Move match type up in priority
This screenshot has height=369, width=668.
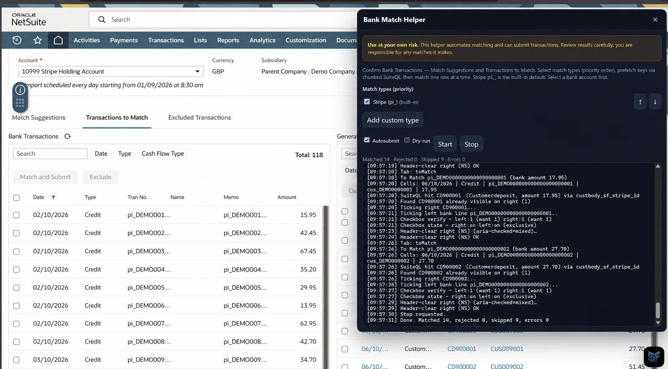[640, 102]
